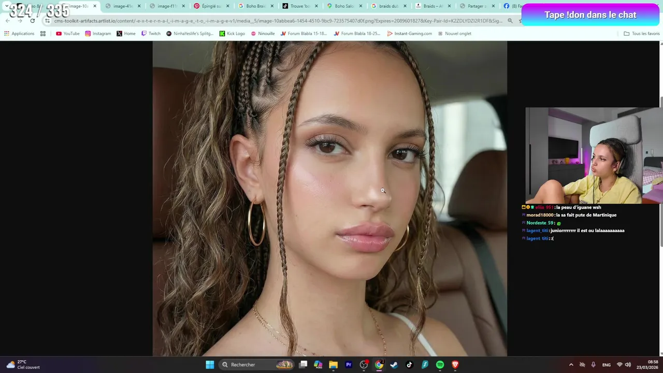
Task: Open the Nouvel onglet bookmark
Action: click(454, 34)
